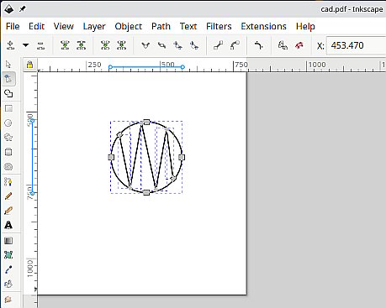
Task: Select the Gradient tool
Action: click(x=8, y=241)
